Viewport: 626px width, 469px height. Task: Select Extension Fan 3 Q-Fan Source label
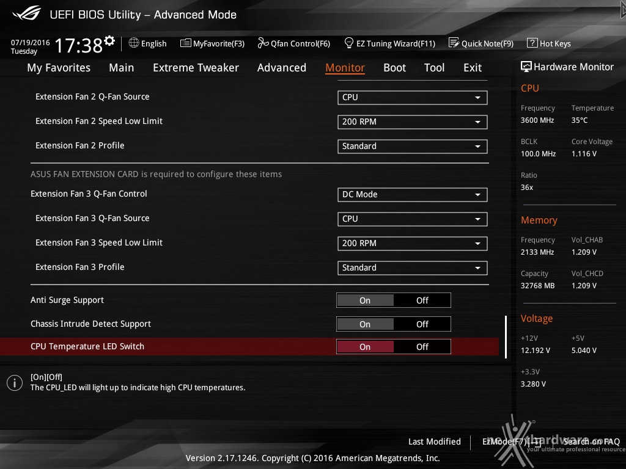(x=92, y=218)
